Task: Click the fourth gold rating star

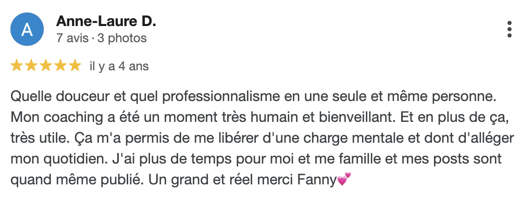Action: (x=60, y=66)
